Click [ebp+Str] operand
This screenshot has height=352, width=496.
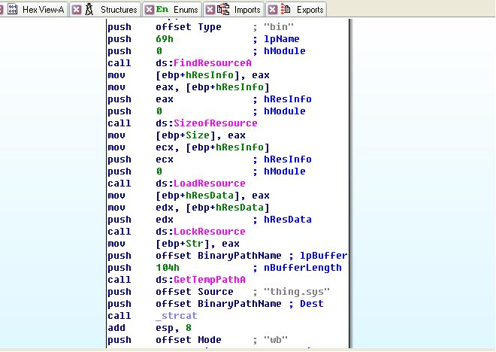coord(183,244)
